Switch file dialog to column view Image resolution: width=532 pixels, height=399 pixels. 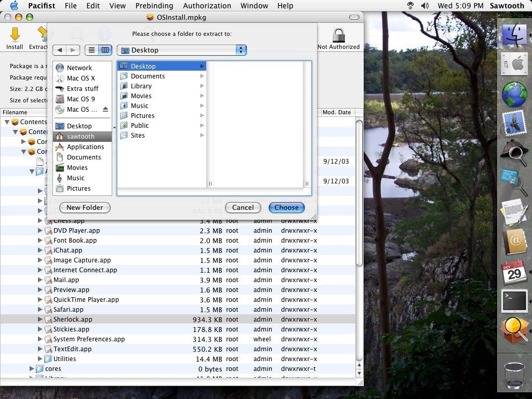point(105,50)
